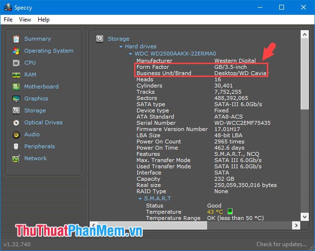Maximize the Speccy window
Image resolution: width=315 pixels, height=251 pixels.
pyautogui.click(x=282, y=8)
